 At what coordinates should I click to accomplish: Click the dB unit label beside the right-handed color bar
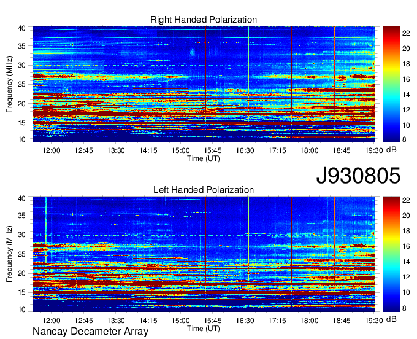click(391, 150)
